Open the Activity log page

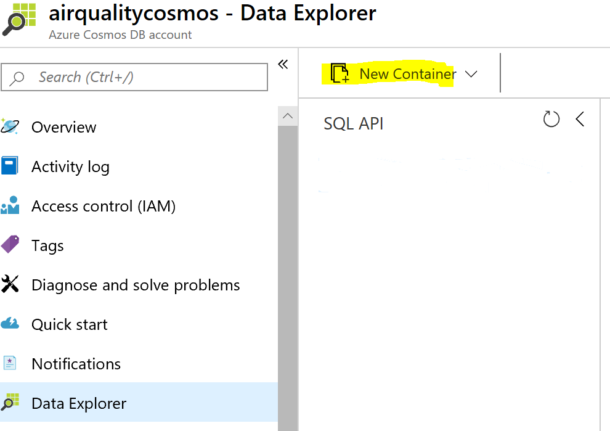click(x=70, y=166)
